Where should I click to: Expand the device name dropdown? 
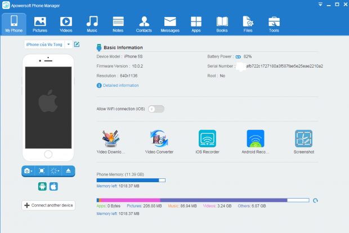68,45
